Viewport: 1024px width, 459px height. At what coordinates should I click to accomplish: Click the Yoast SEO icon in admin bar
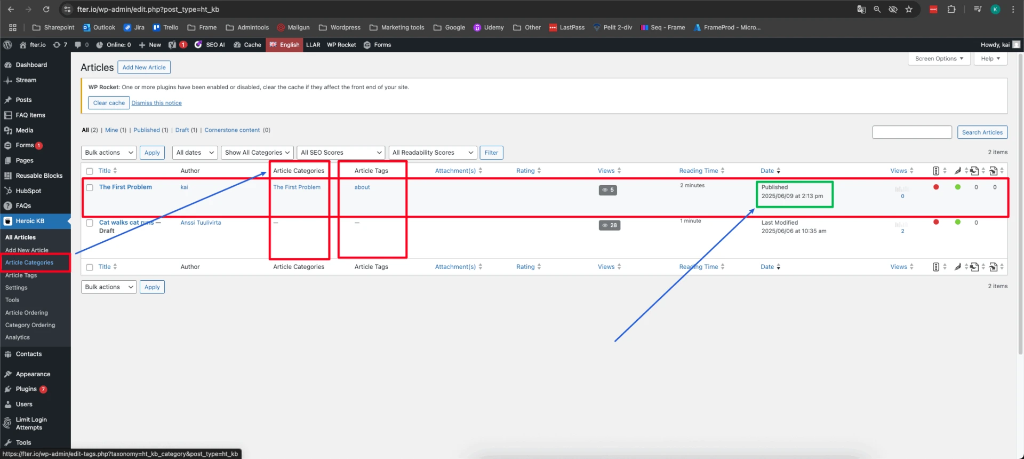coord(172,45)
